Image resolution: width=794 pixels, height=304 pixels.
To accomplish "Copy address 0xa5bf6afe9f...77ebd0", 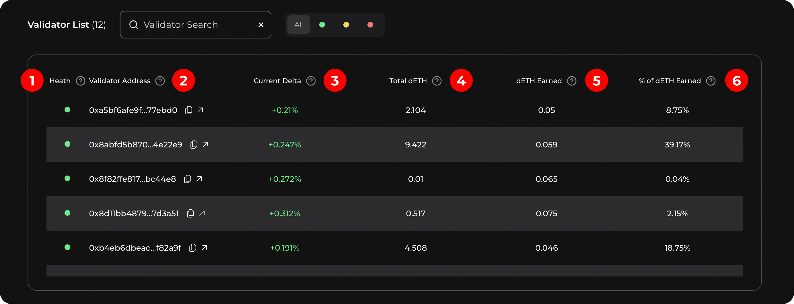I will pyautogui.click(x=189, y=110).
